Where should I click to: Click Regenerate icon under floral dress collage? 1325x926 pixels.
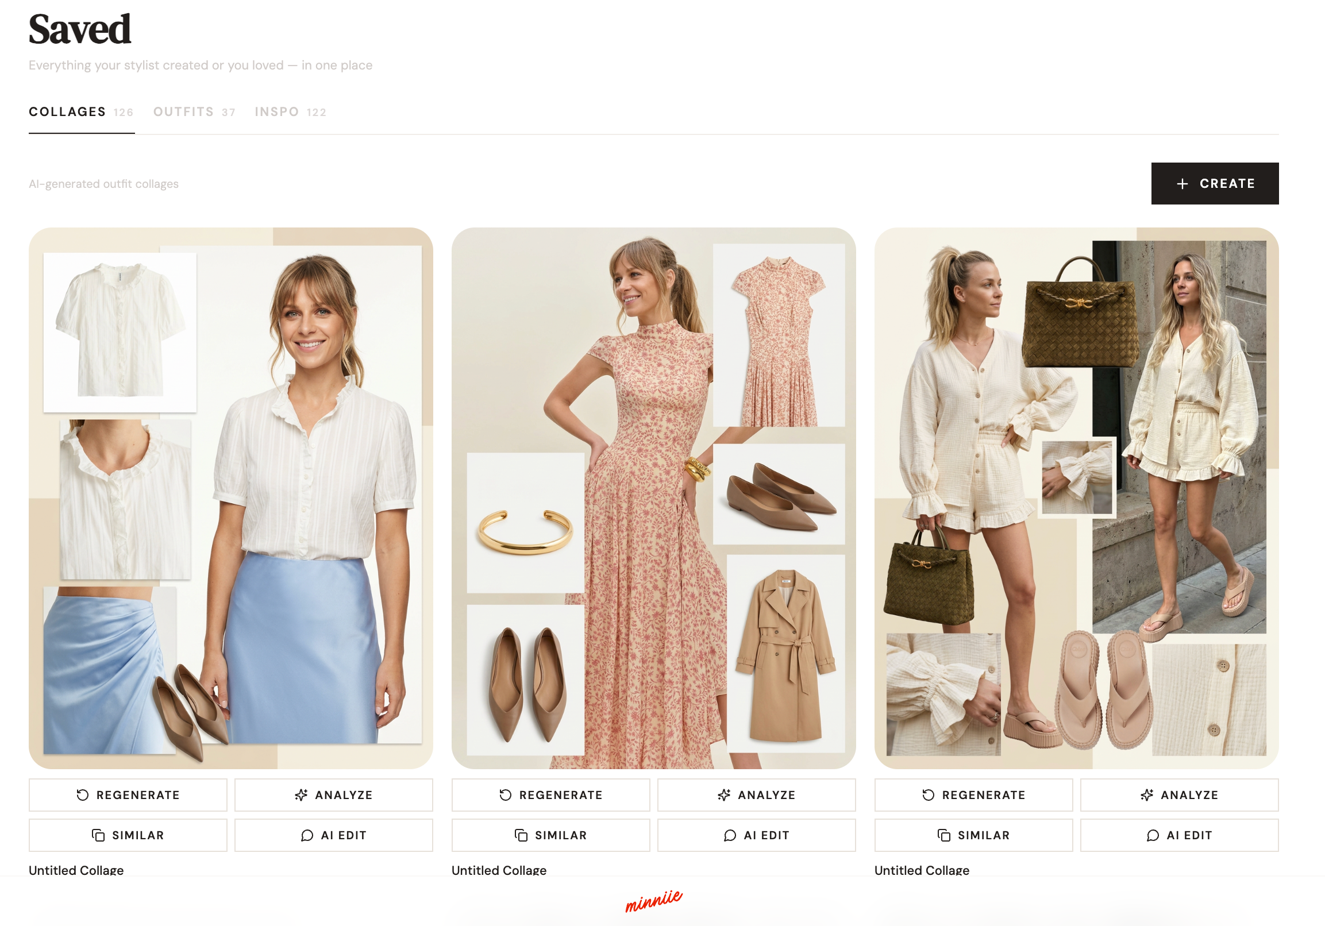point(506,795)
